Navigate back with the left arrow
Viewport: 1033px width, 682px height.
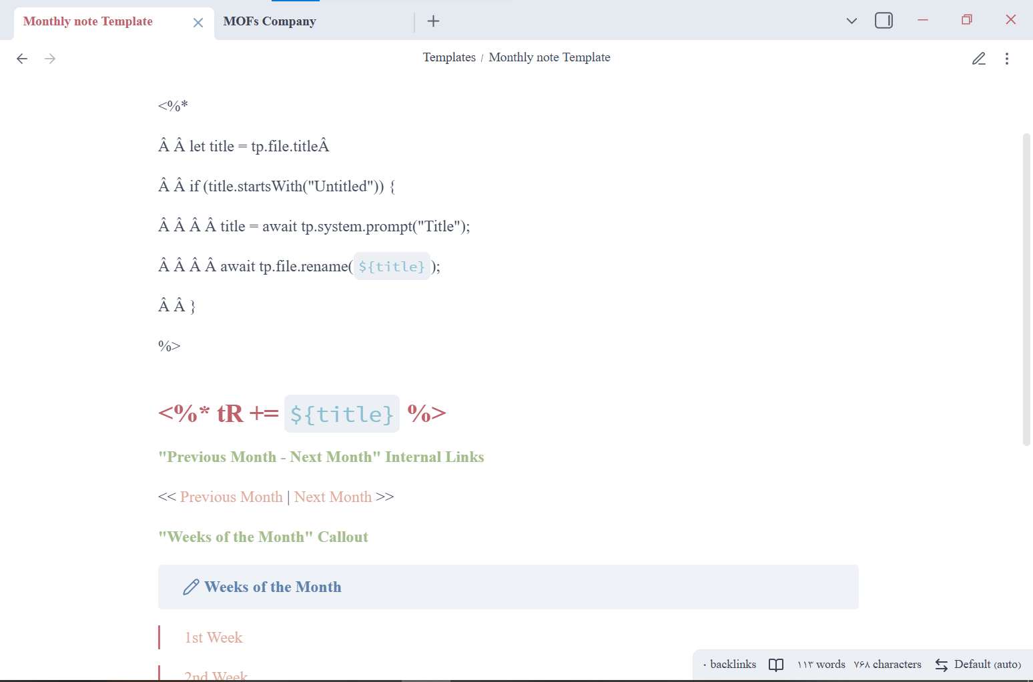tap(22, 59)
